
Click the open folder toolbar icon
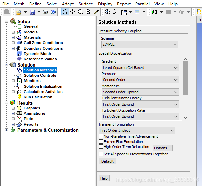(x=19, y=12)
